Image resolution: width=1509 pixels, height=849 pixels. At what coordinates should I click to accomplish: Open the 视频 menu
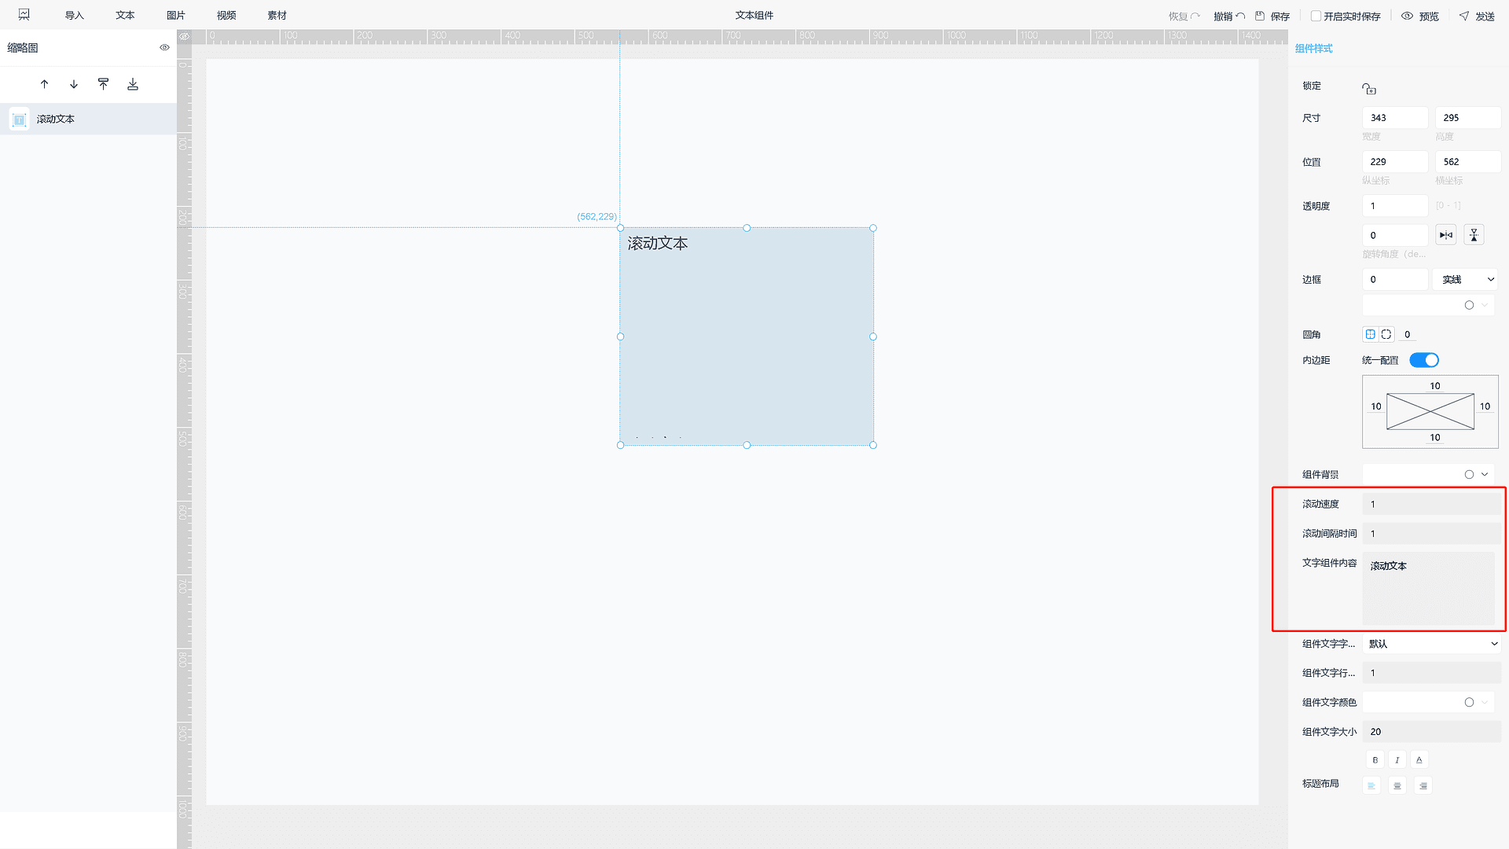pyautogui.click(x=226, y=16)
